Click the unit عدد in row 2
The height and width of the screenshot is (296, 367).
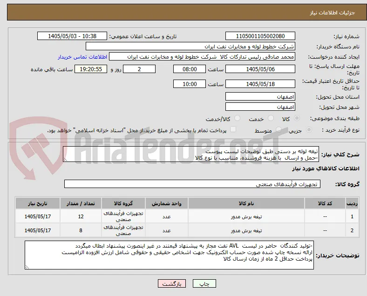click(x=166, y=230)
